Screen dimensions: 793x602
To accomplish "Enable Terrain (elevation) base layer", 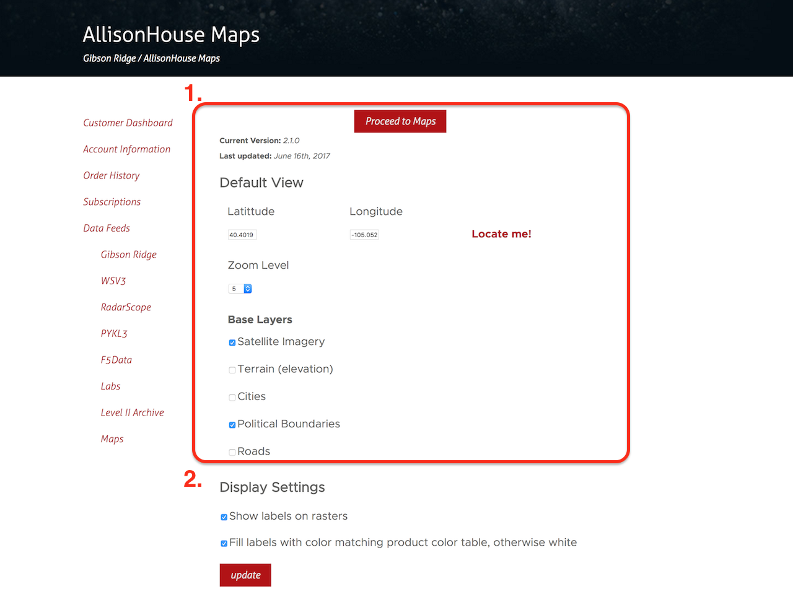I will tap(232, 370).
